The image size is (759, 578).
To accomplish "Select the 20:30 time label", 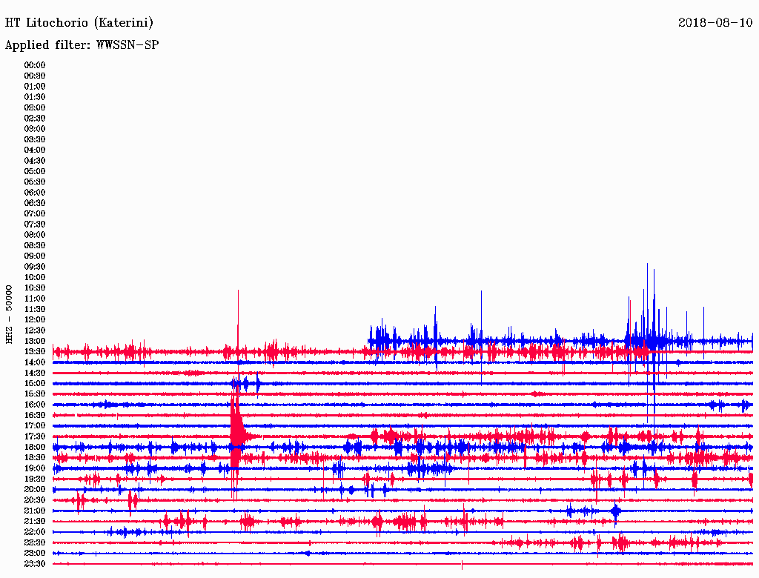I will click(35, 500).
